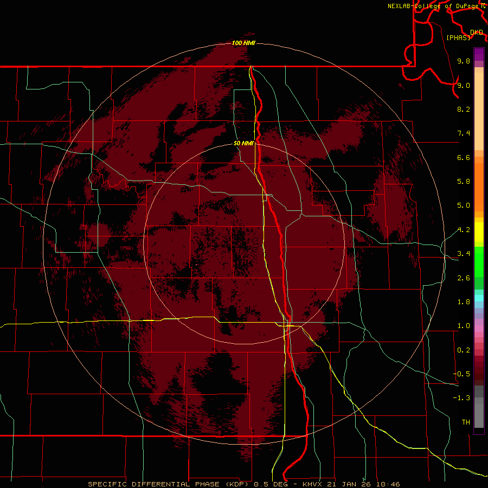The image size is (488, 488).
Task: Click the 4.2 scale value
Action: 464,230
